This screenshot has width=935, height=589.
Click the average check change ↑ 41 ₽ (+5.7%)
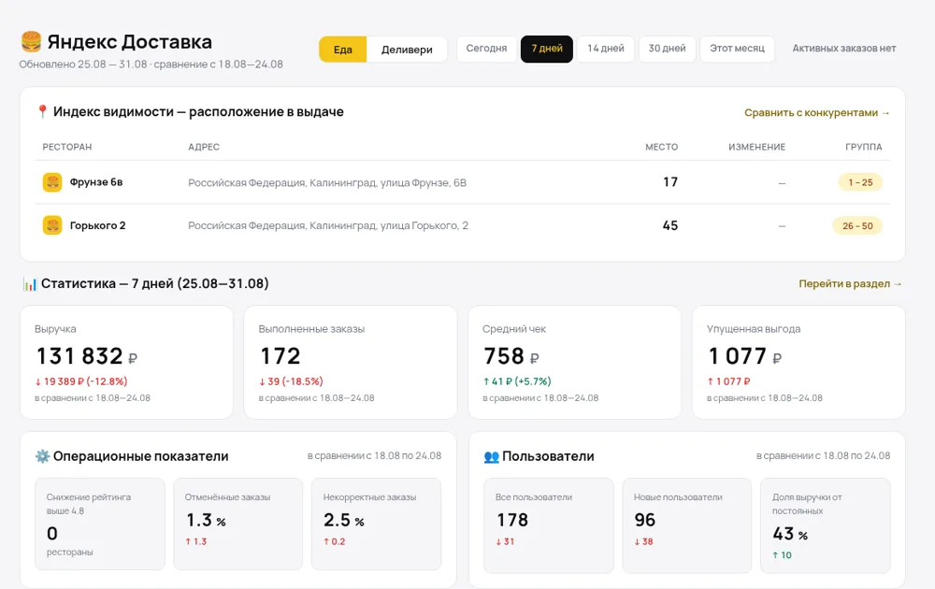pyautogui.click(x=517, y=381)
